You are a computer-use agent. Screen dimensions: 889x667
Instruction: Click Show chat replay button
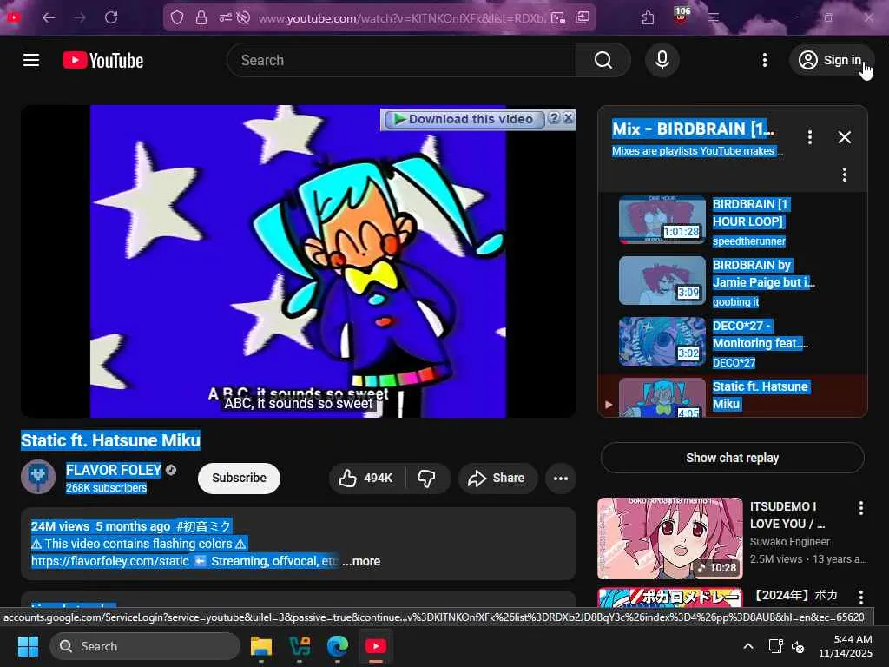732,458
